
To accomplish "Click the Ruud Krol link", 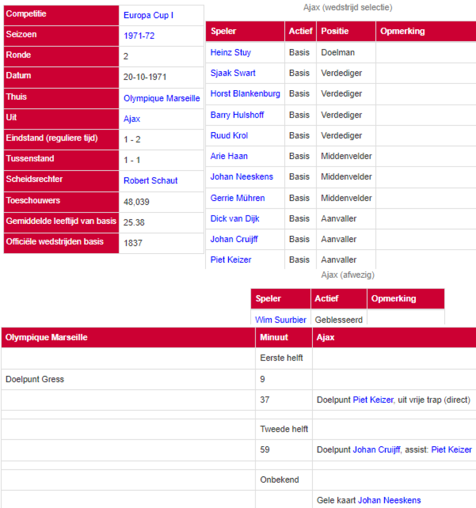I will tap(229, 135).
